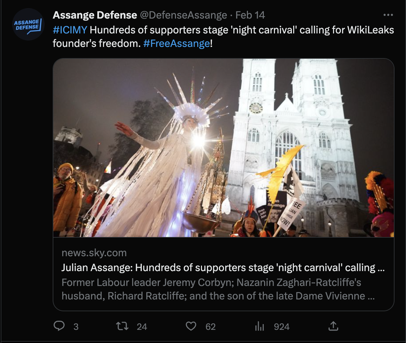Open view analytics bar chart icon
The image size is (406, 343).
pyautogui.click(x=259, y=326)
